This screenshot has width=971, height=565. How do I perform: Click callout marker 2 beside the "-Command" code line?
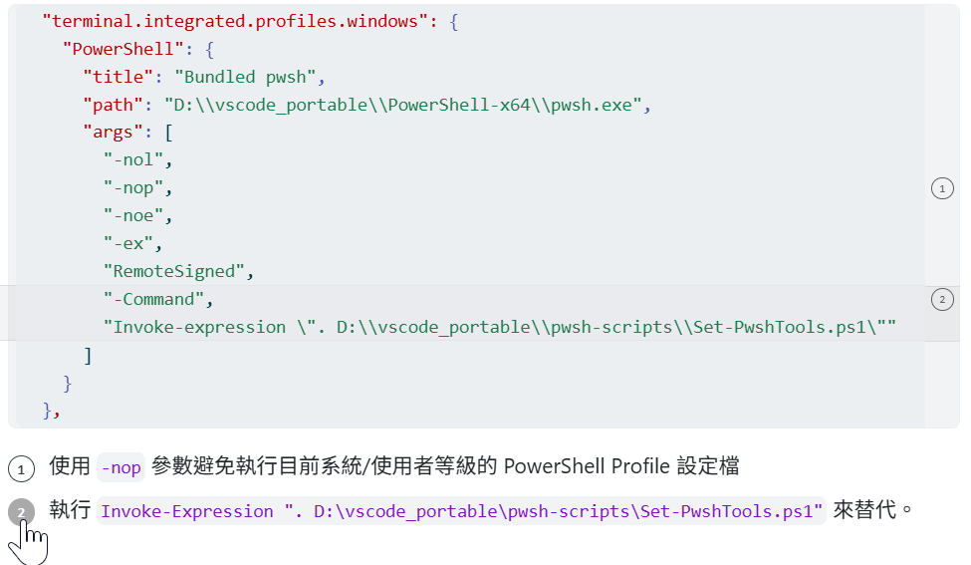click(x=942, y=300)
